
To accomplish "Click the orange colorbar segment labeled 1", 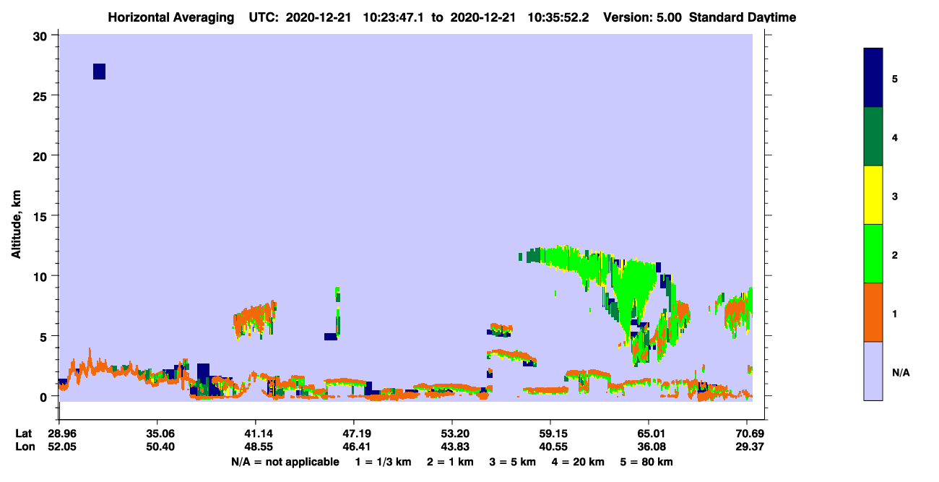I will 873,312.
